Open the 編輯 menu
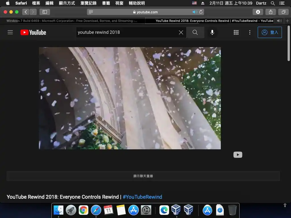Screen dimensions: 291x218 coord(49,3)
